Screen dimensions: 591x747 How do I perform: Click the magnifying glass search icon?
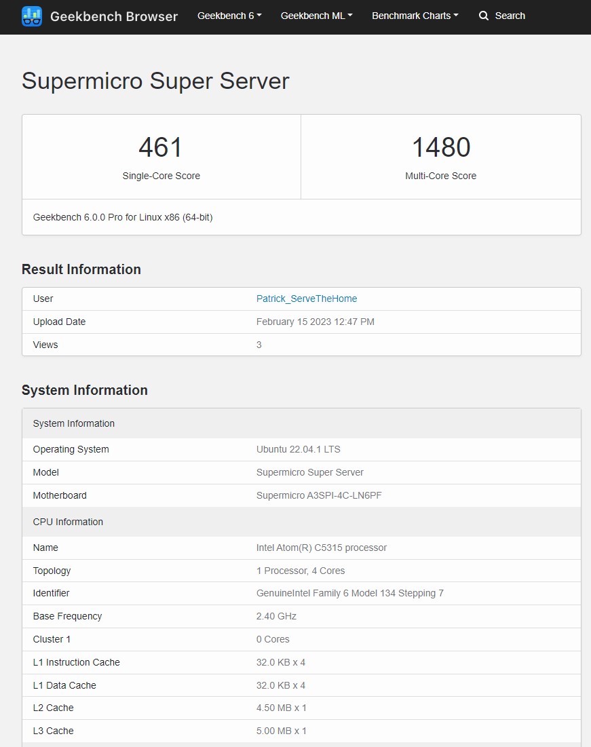(x=484, y=16)
